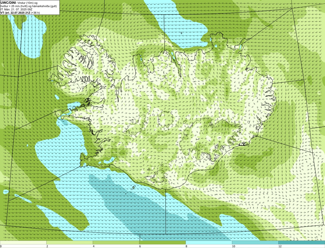325x248 pixels.
Task: Click the light green 2–4 m/s legend swatch
Action: click(70, 242)
